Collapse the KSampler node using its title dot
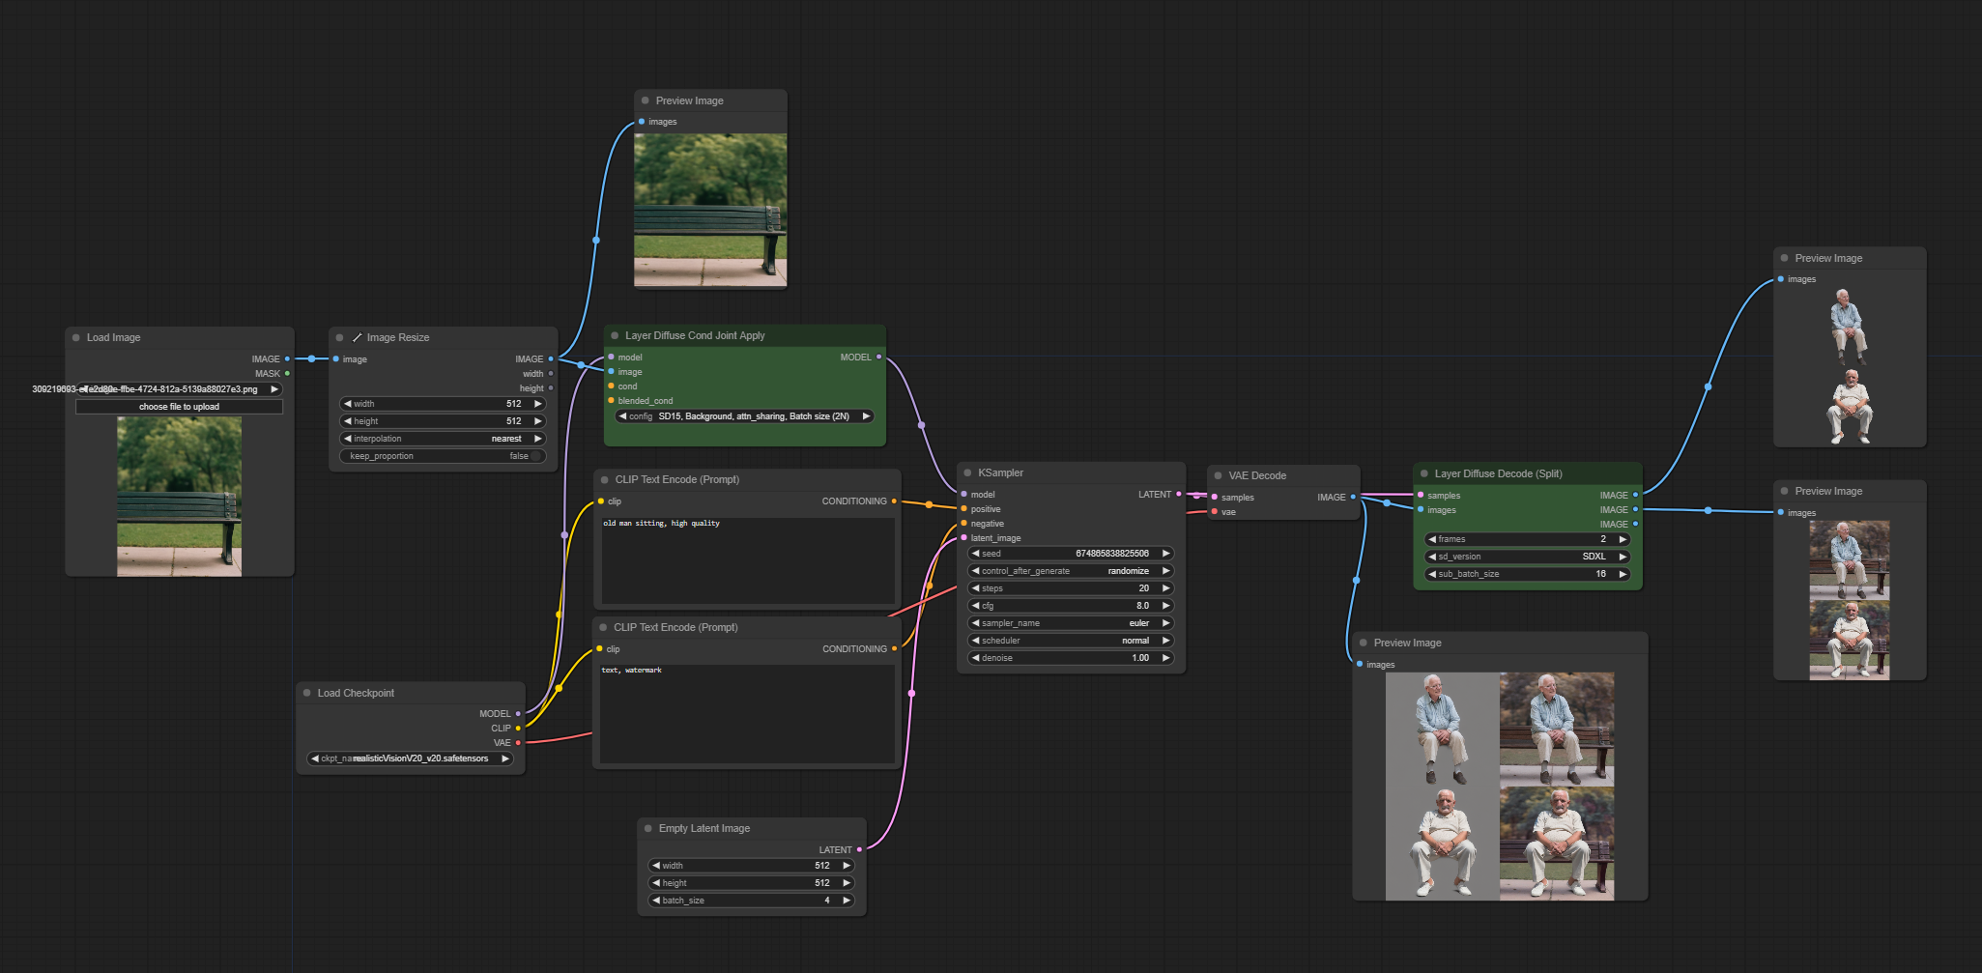Screen dimensions: 1982x973 click(x=967, y=473)
